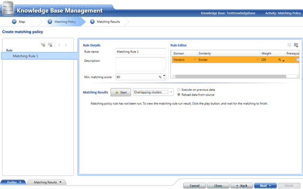Click the move rule down arrow
The image size is (303, 189).
65,45
